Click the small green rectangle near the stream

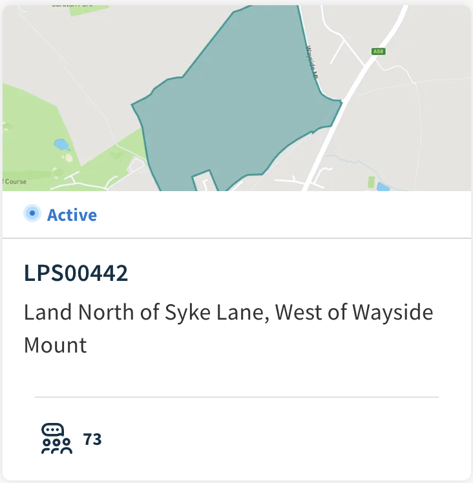coord(372,182)
